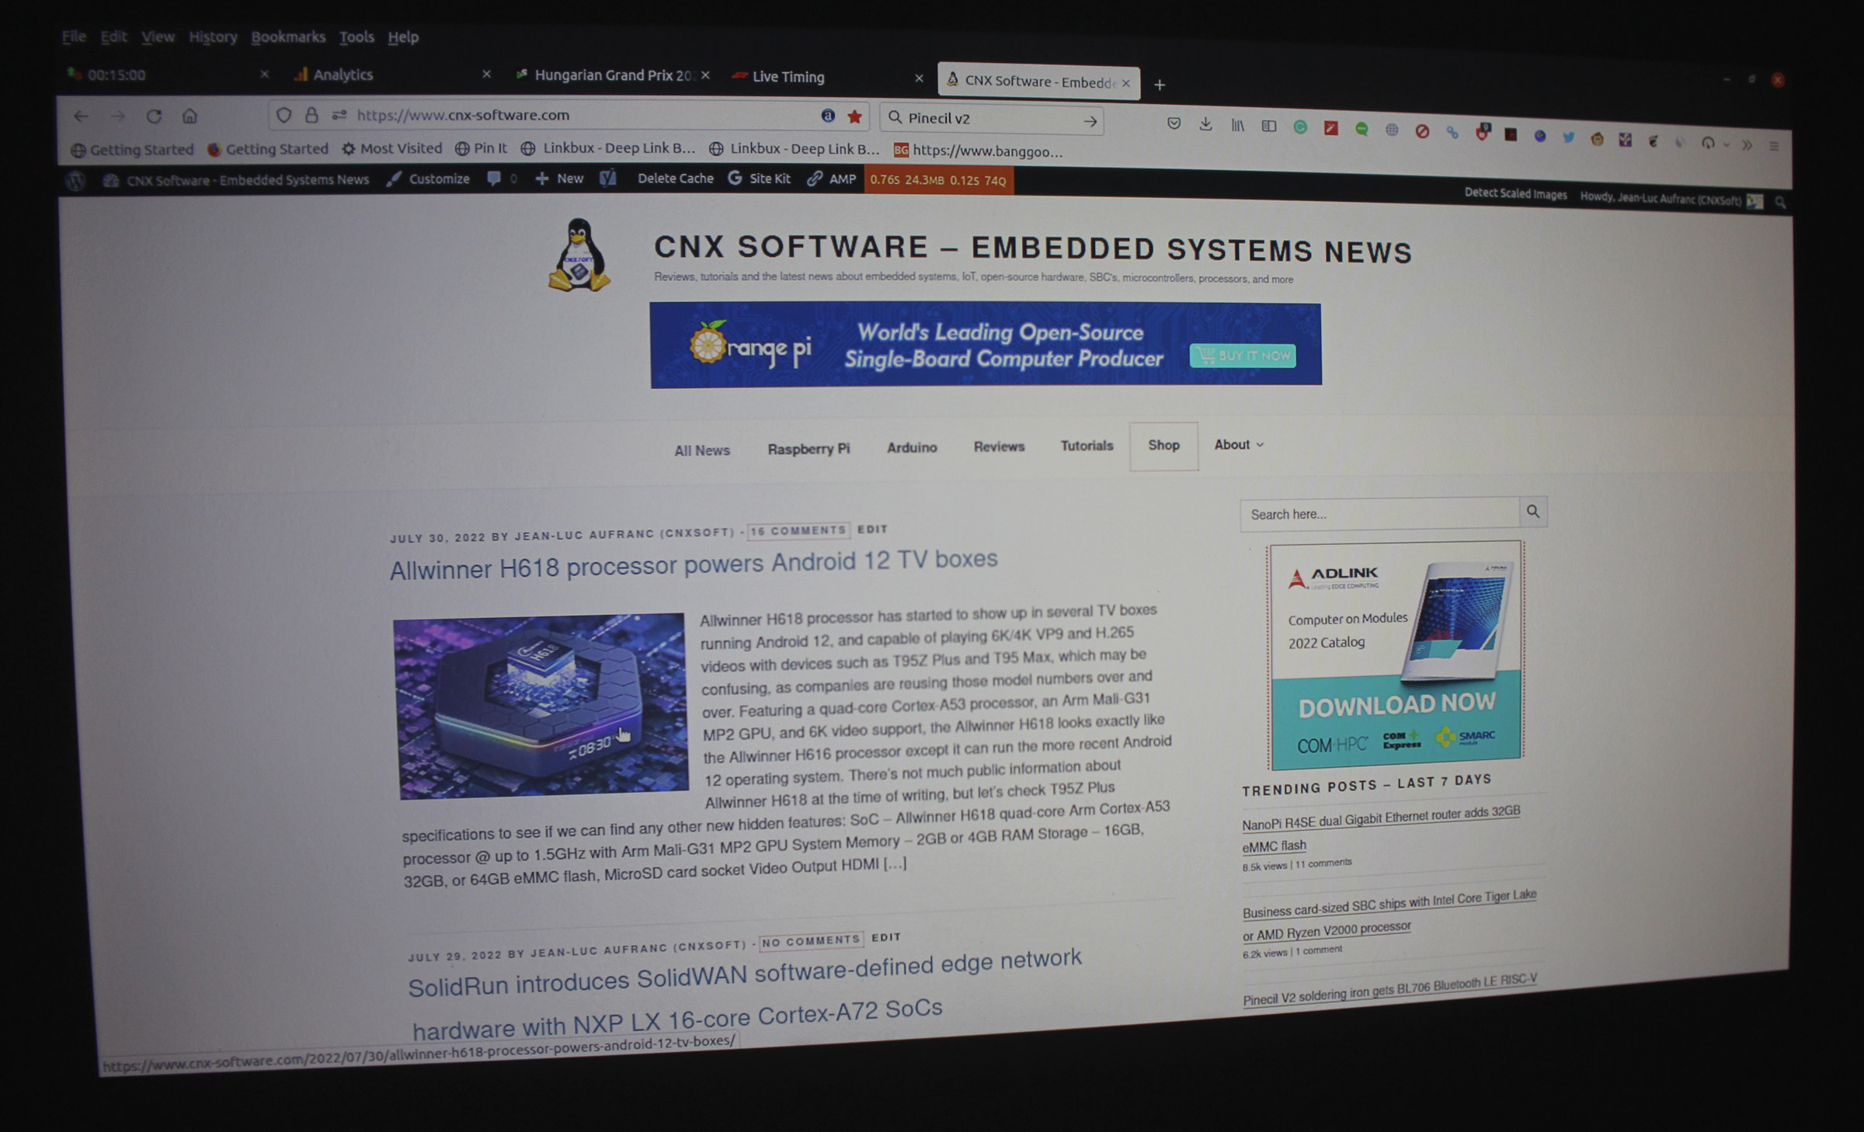Screen dimensions: 1864x1132
Task: Click Customize in the WordPress admin bar
Action: coord(428,179)
